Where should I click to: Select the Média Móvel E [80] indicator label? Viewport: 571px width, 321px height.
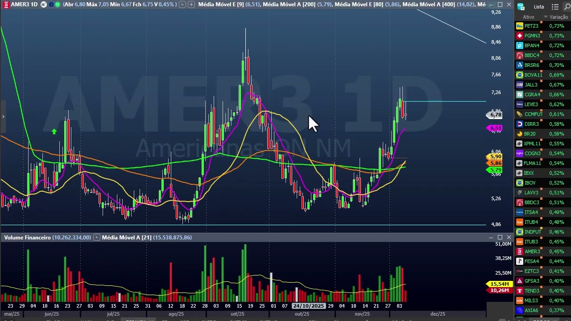[x=359, y=4]
